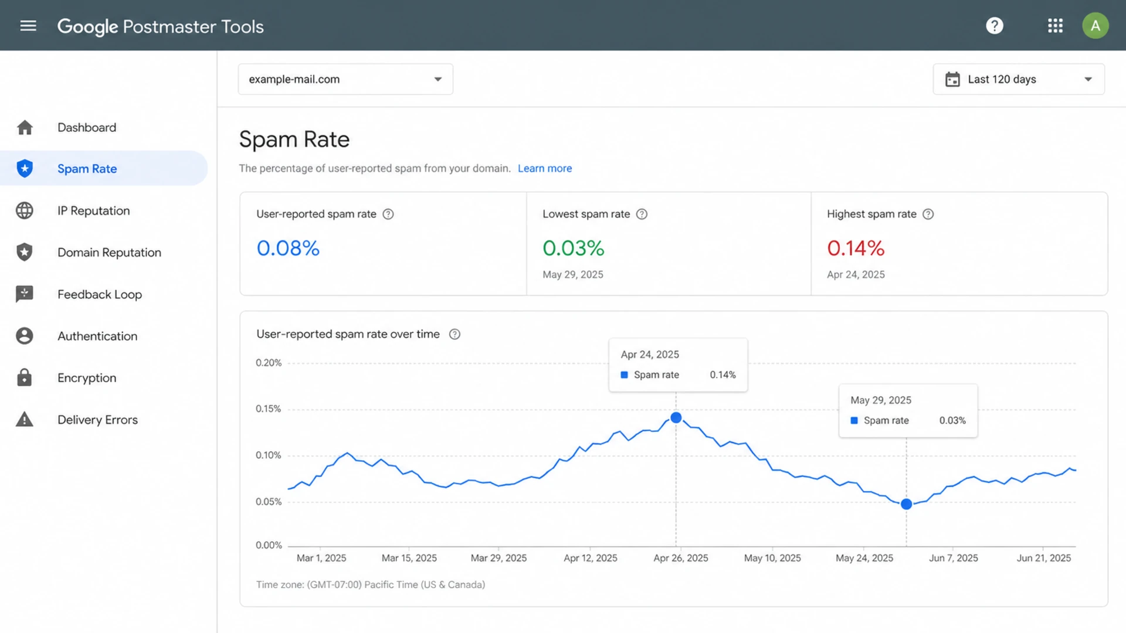Open Encryption page

click(x=104, y=377)
